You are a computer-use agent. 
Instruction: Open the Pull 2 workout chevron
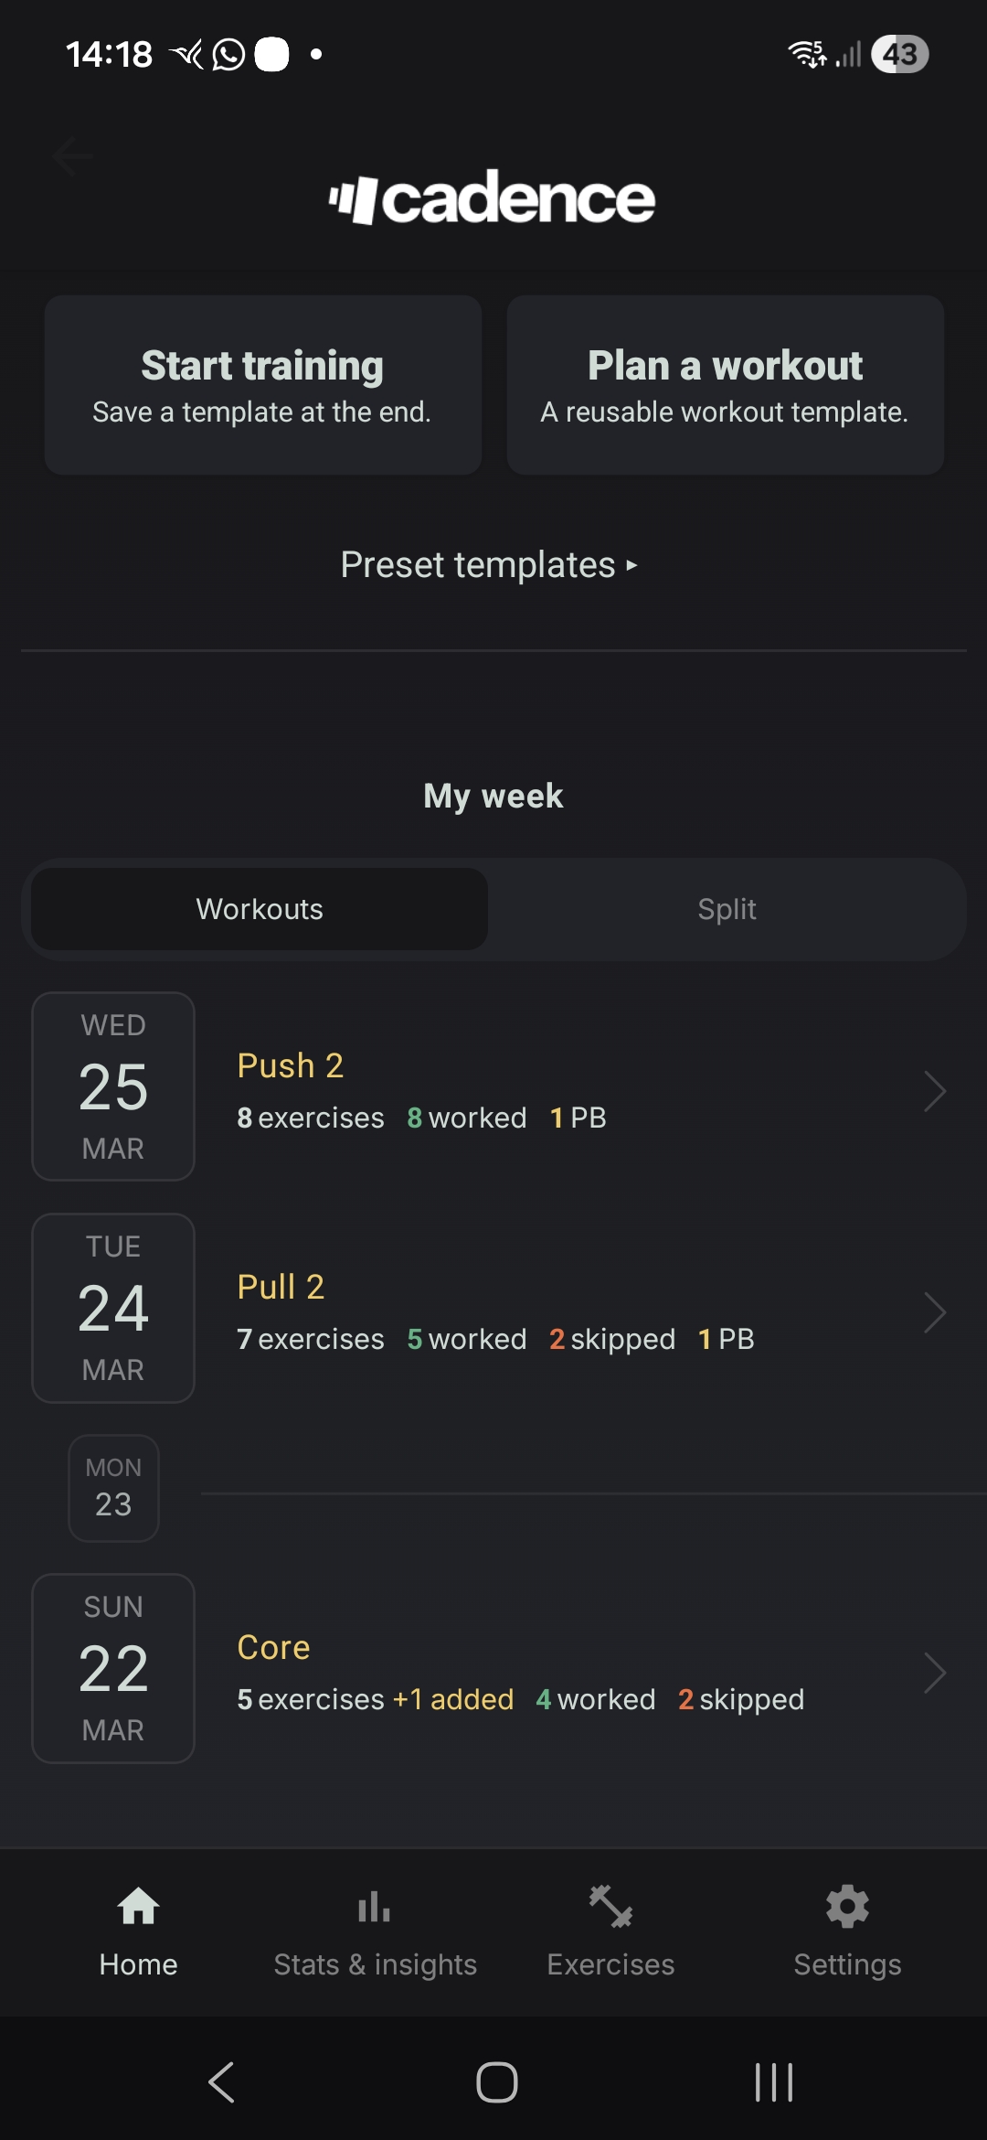(x=935, y=1311)
